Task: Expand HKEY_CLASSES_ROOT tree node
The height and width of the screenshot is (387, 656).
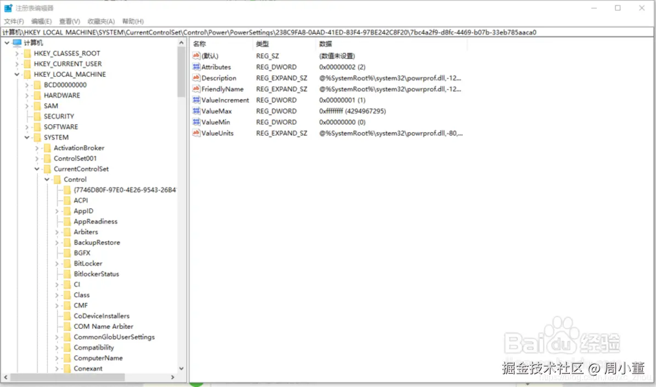Action: 17,53
